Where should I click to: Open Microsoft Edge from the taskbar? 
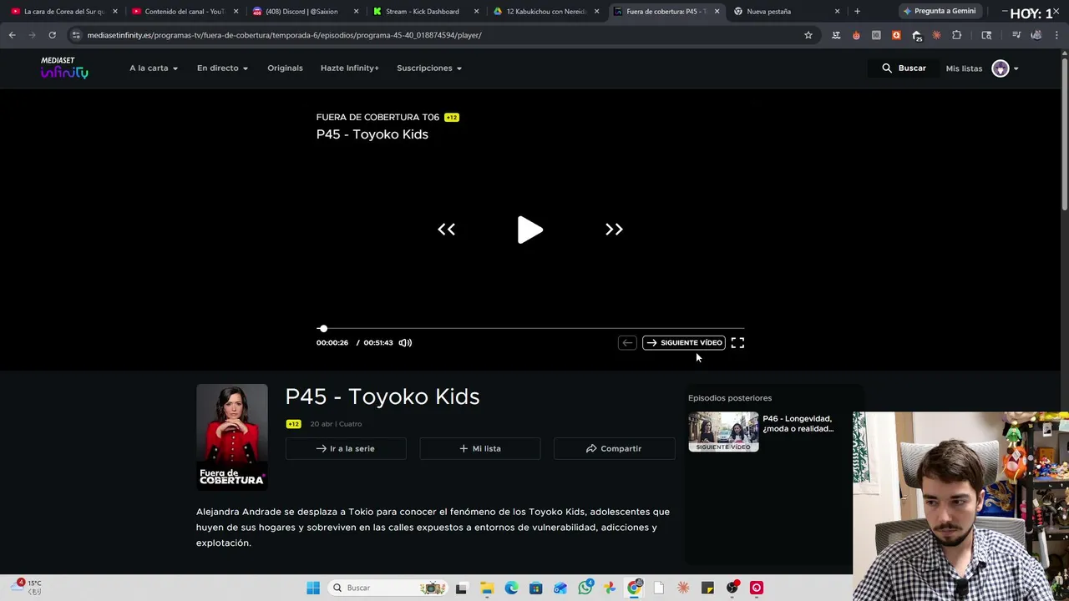click(x=511, y=588)
